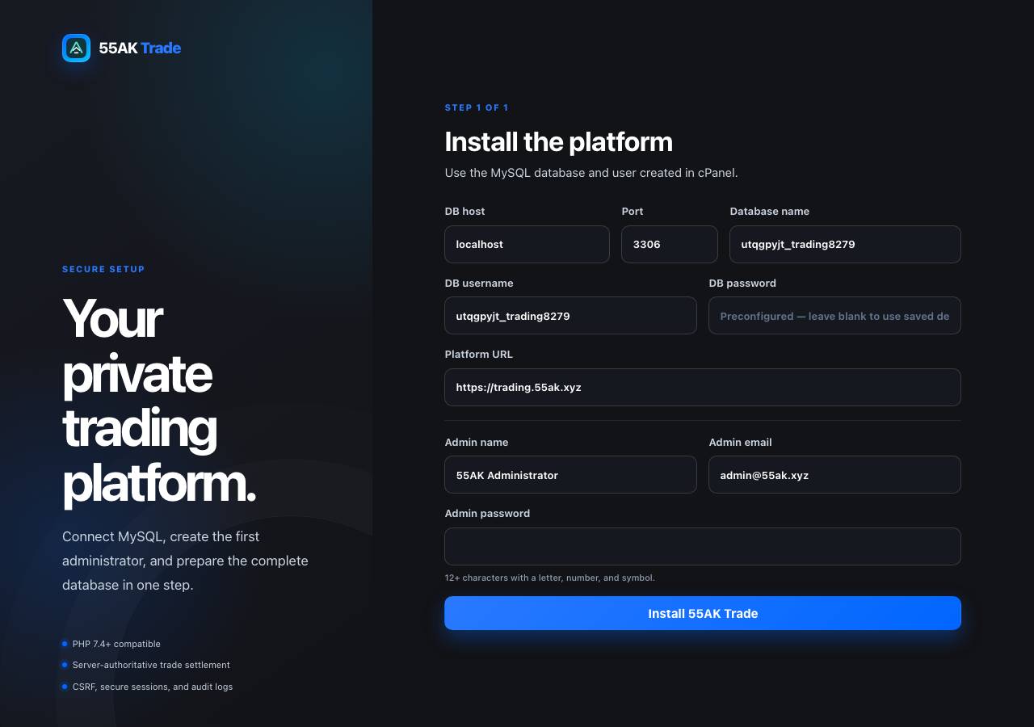
Task: Click the Install 55AK Trade button
Action: pyautogui.click(x=703, y=613)
